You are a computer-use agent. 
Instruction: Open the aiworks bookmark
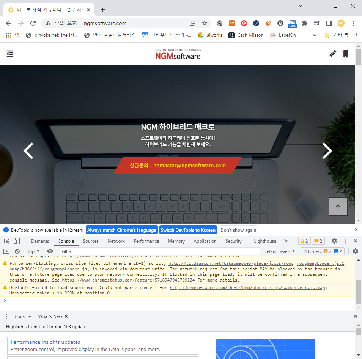pyautogui.click(x=210, y=35)
